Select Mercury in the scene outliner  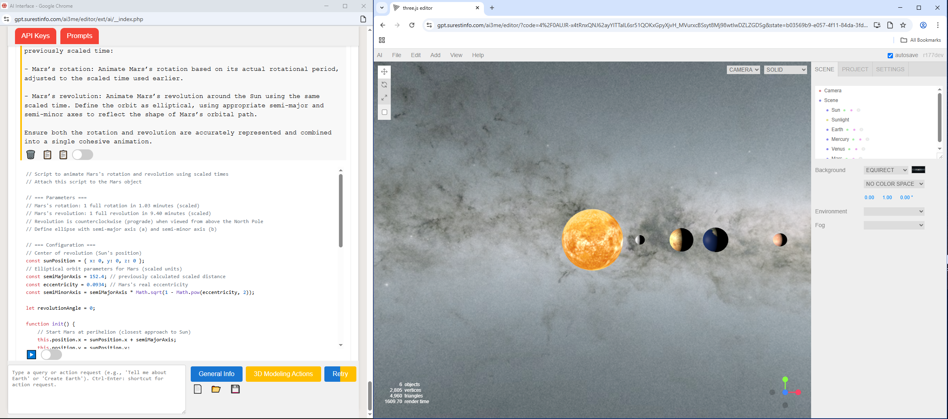pyautogui.click(x=840, y=139)
